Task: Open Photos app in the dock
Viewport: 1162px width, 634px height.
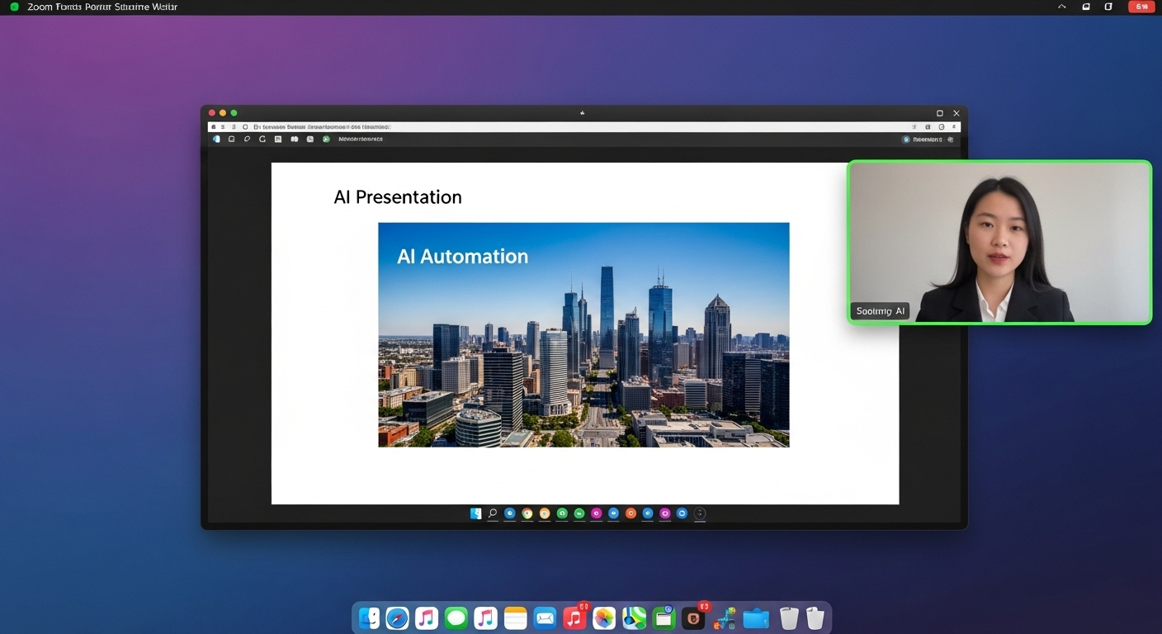Action: click(604, 618)
